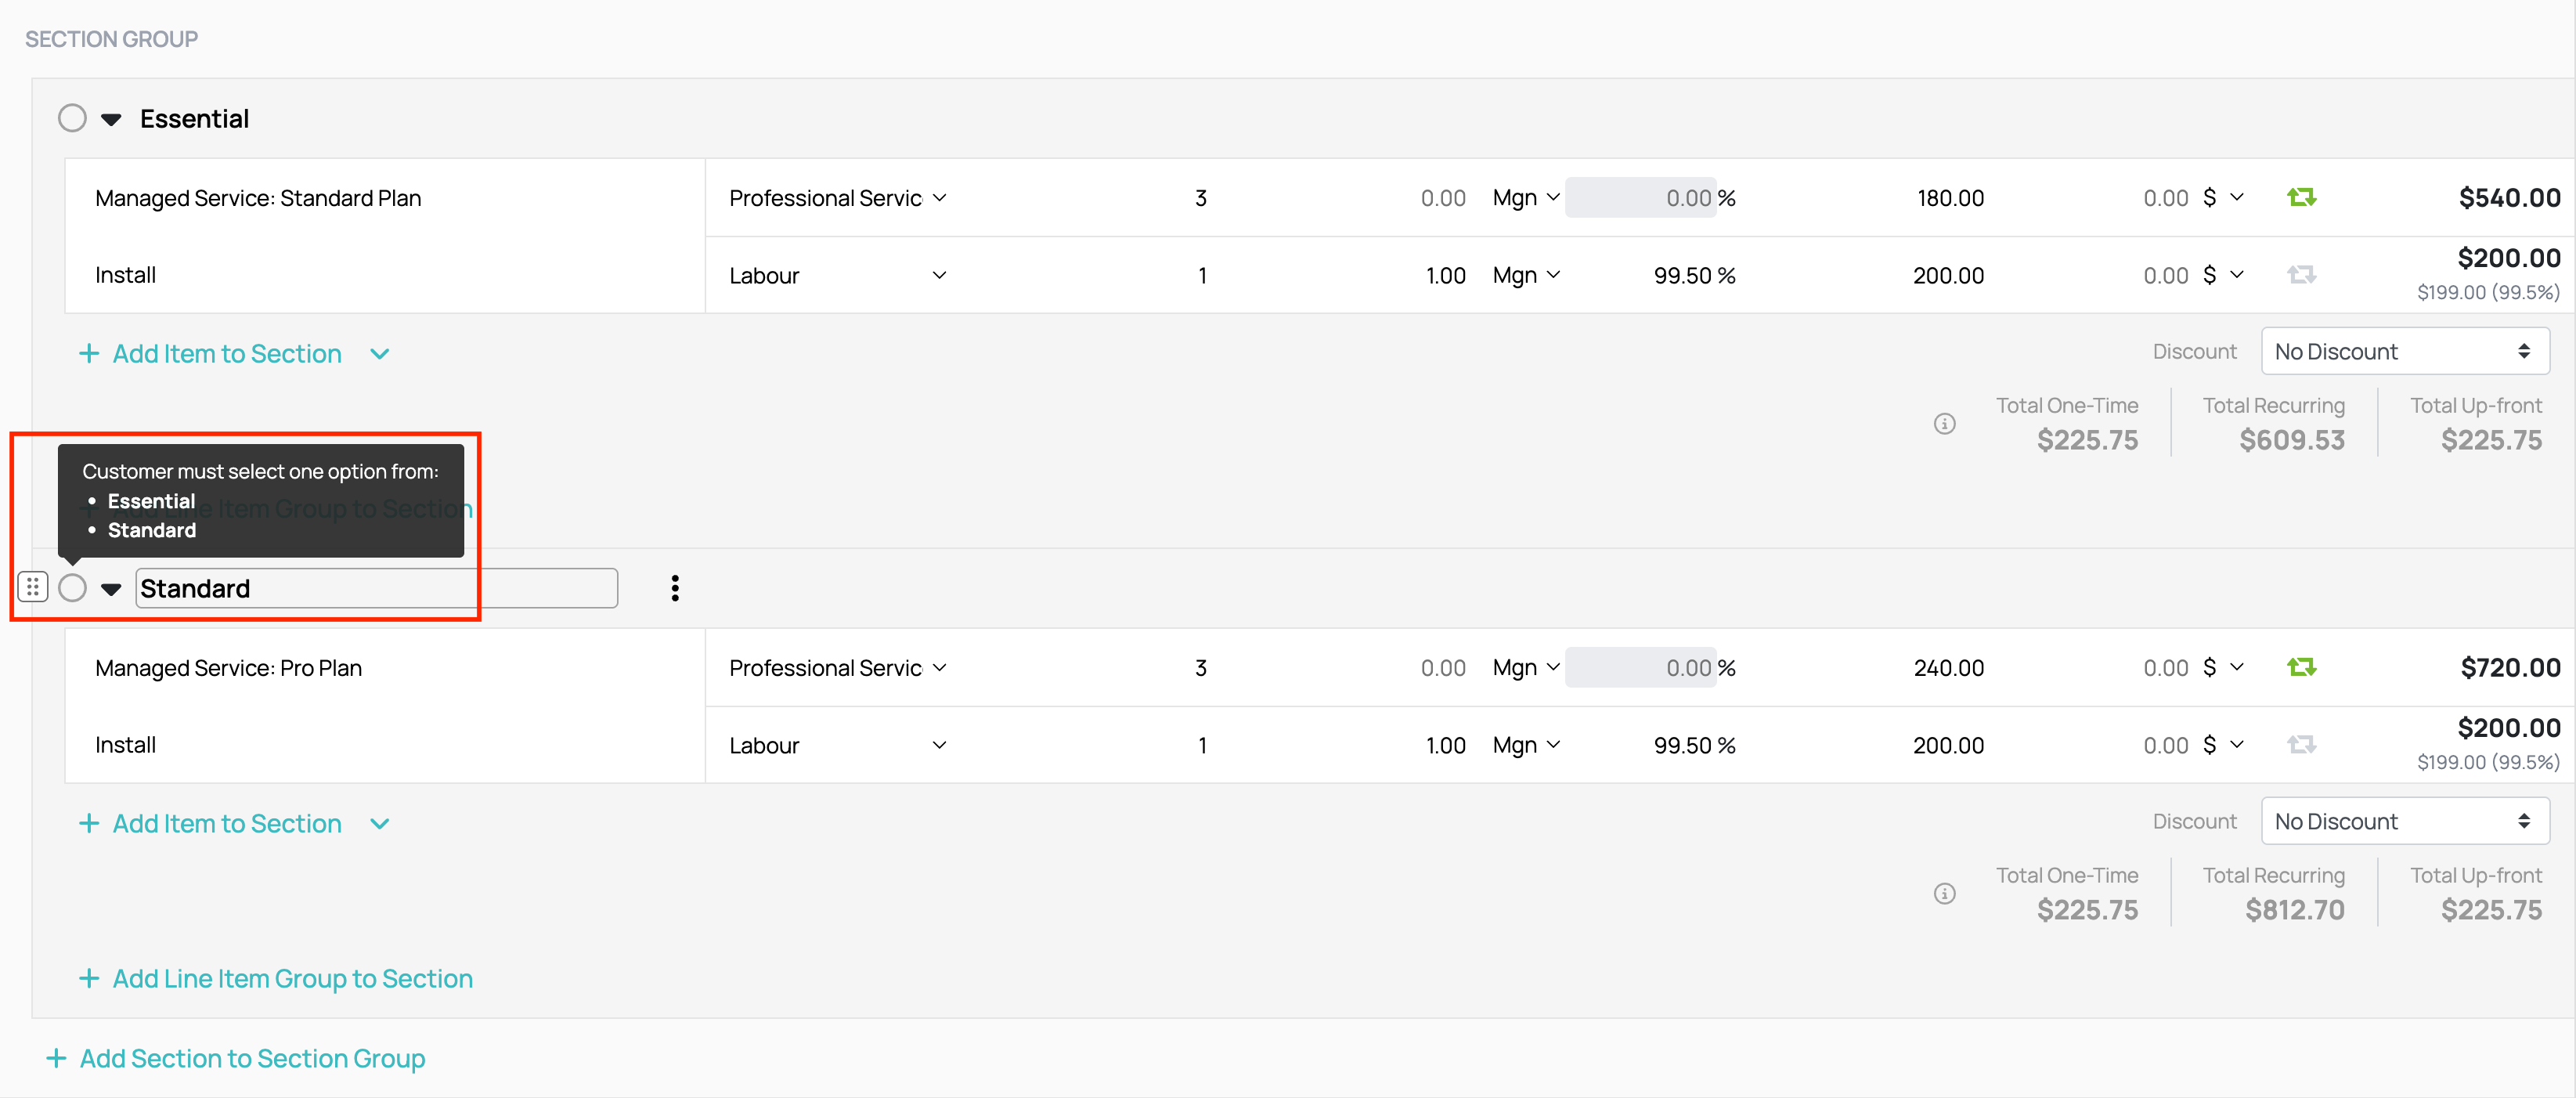
Task: Grab the drag handle beside Standard section
Action: [33, 587]
